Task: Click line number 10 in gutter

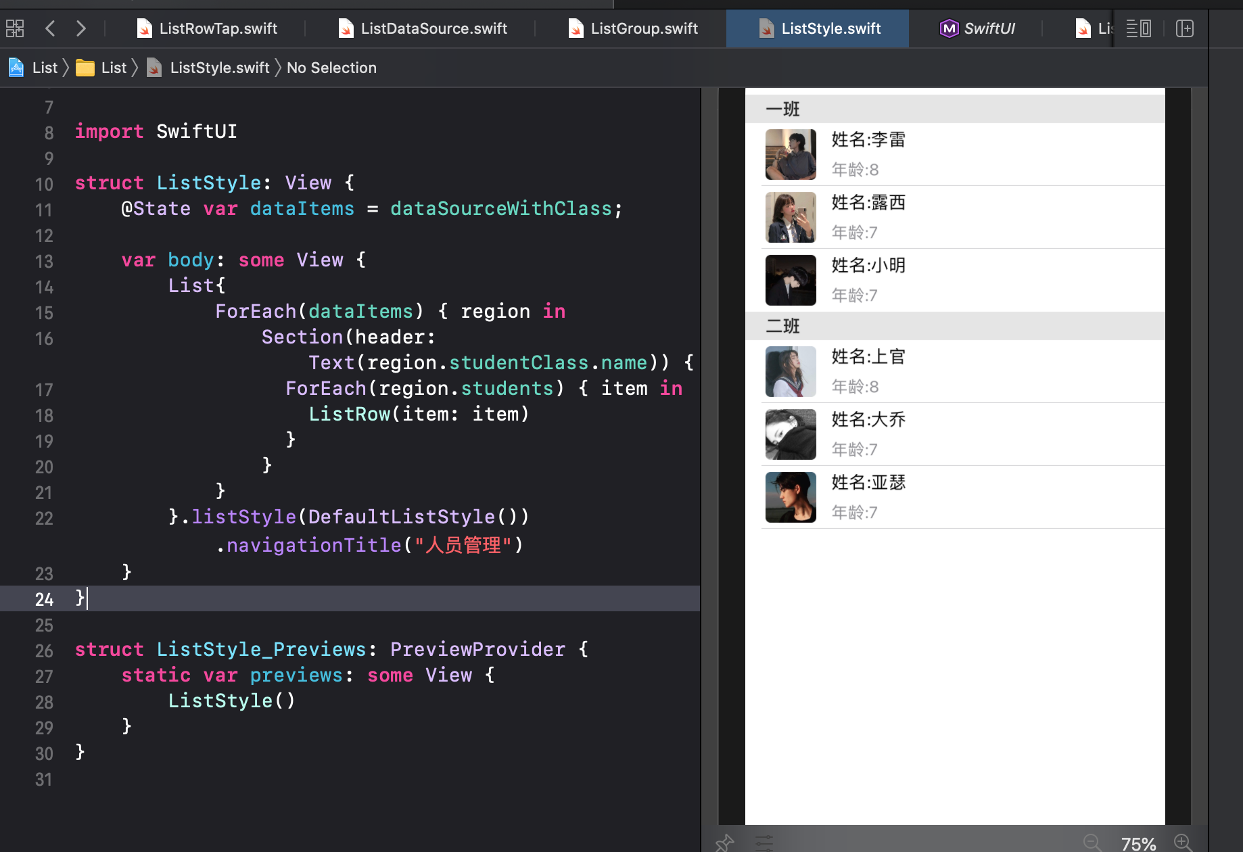Action: coord(44,184)
